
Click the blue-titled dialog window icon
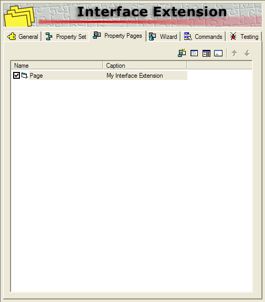pos(218,53)
